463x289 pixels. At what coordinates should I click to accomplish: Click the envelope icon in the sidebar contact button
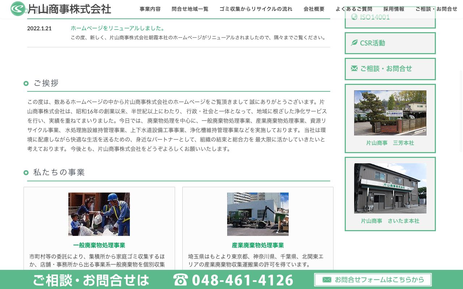(354, 68)
